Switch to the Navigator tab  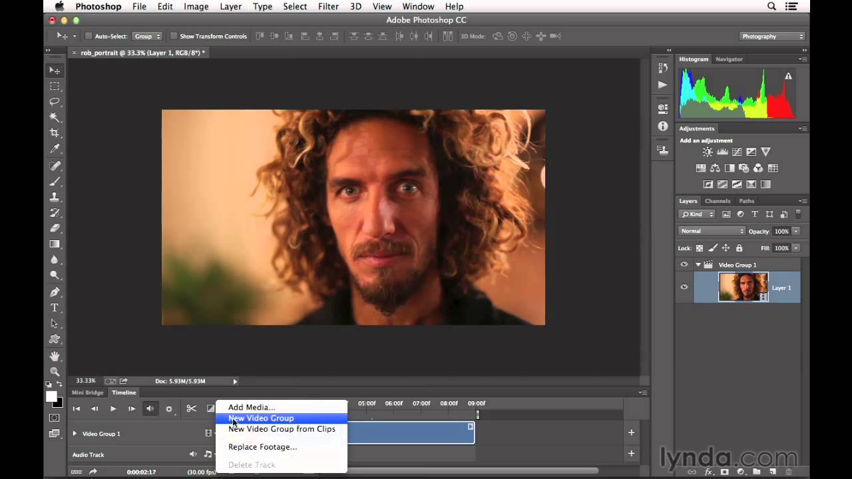[729, 59]
